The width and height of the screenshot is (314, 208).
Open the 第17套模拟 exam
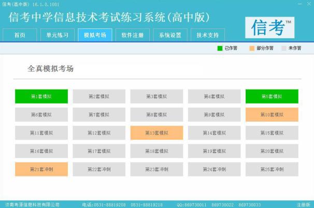pos(99,151)
